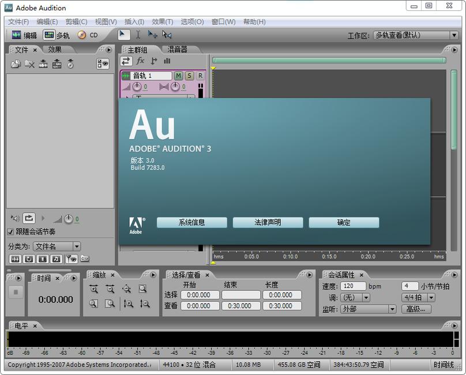
Task: Click 确定 to close the about dialog
Action: pos(344,223)
